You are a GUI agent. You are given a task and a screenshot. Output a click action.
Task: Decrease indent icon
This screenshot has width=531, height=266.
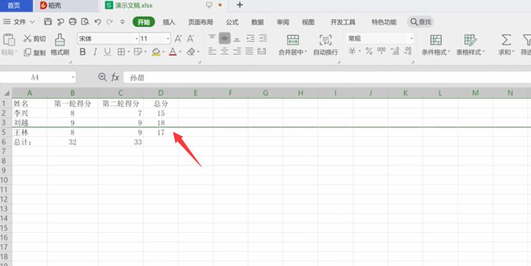(x=251, y=38)
